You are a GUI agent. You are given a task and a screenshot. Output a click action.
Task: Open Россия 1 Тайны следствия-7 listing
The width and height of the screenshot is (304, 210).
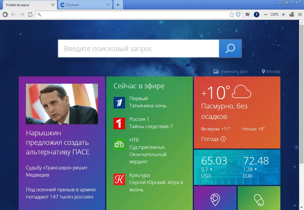[151, 123]
